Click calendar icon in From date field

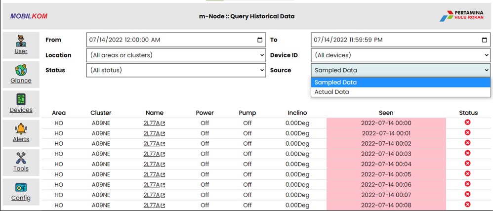(x=260, y=40)
